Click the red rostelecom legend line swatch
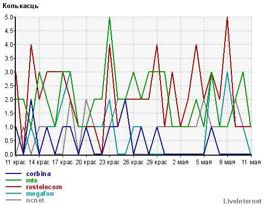265x206 pixels. coord(14,187)
